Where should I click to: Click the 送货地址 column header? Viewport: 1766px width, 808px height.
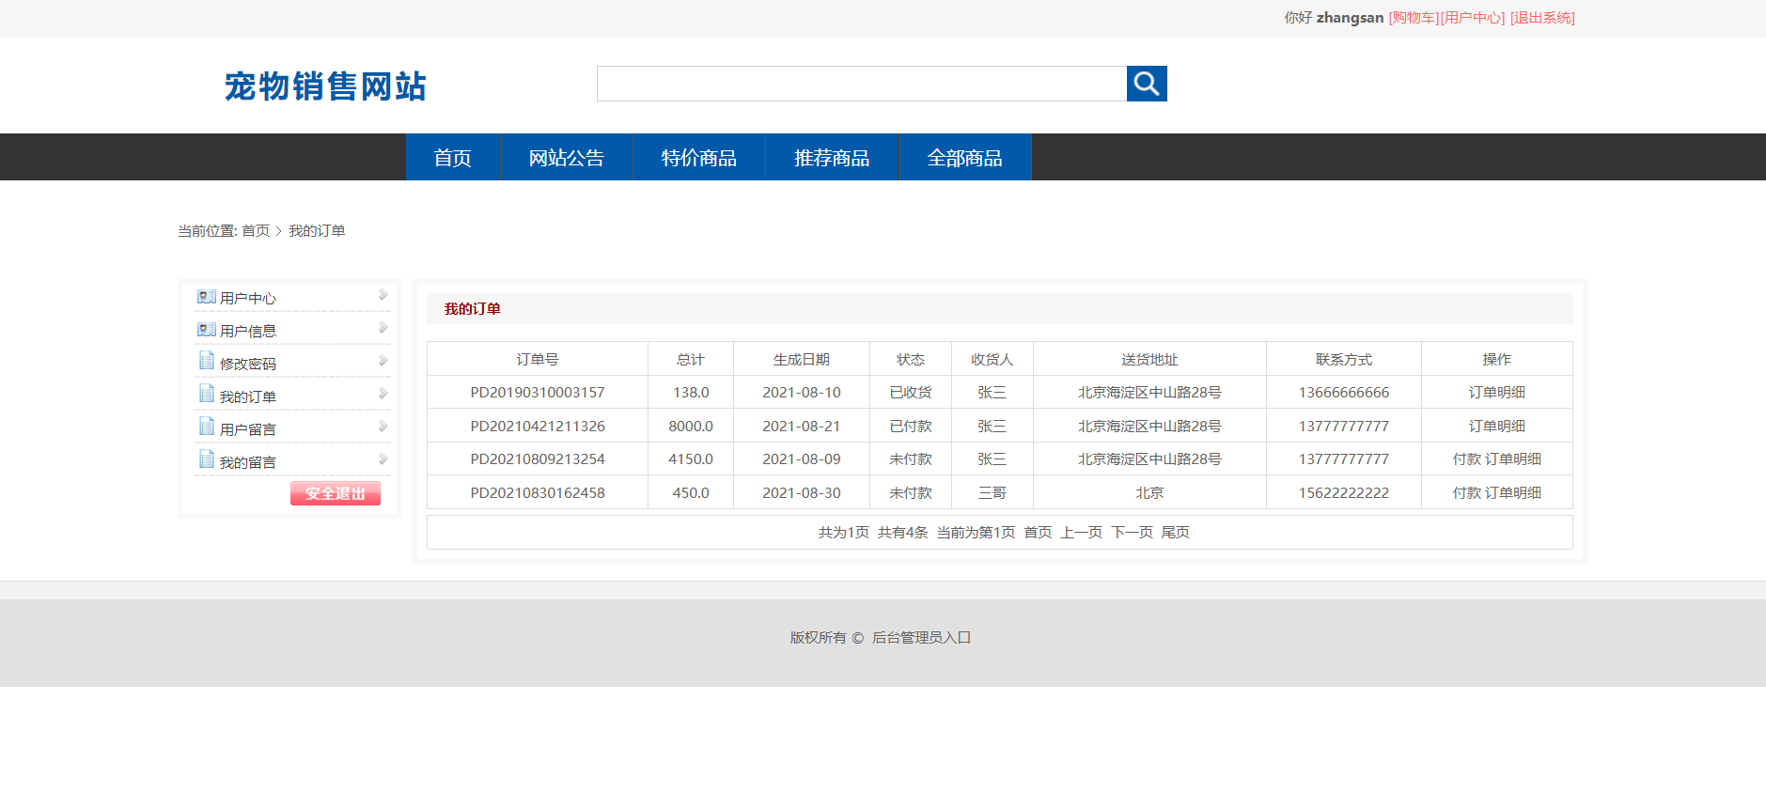1149,359
